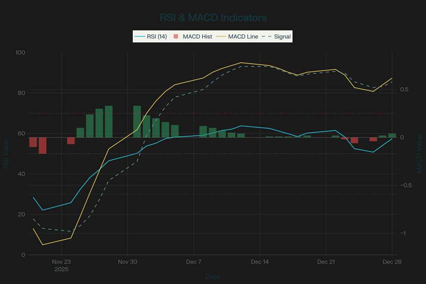The width and height of the screenshot is (426, 284).
Task: Hide the MACD Hist series via legend
Action: tap(197, 37)
